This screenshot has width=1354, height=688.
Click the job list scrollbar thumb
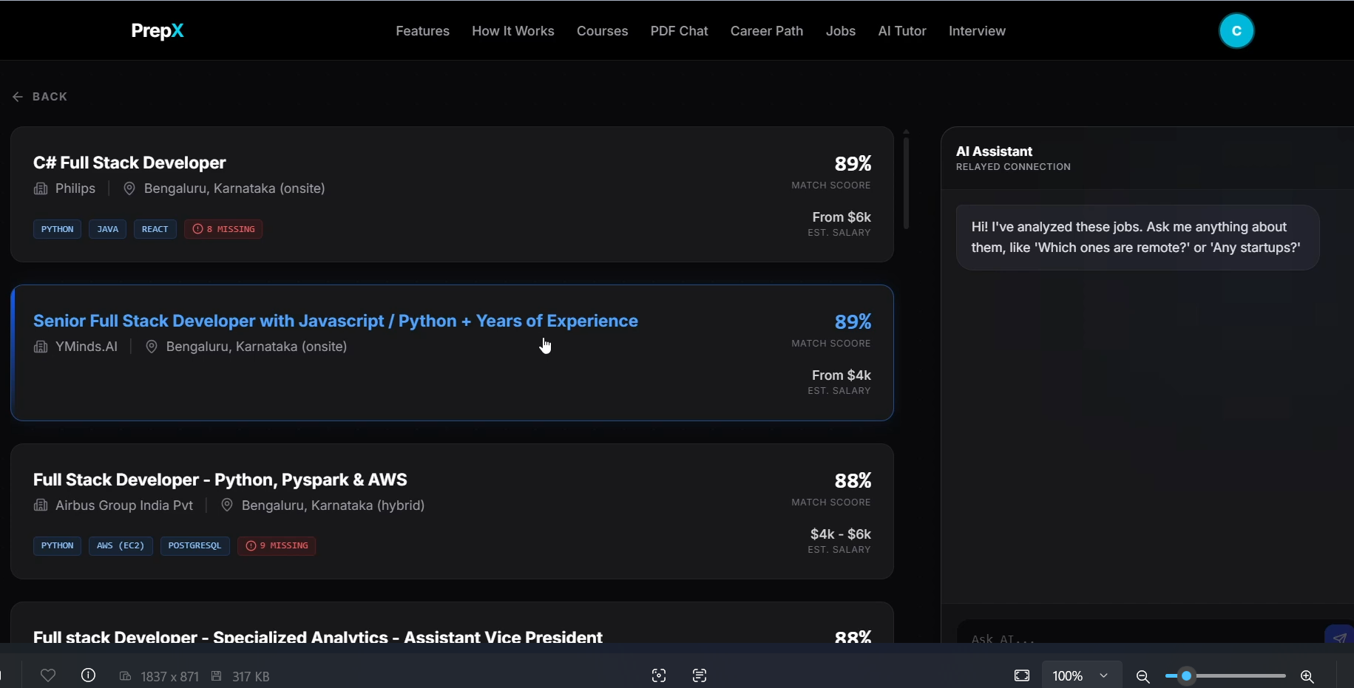(x=906, y=182)
